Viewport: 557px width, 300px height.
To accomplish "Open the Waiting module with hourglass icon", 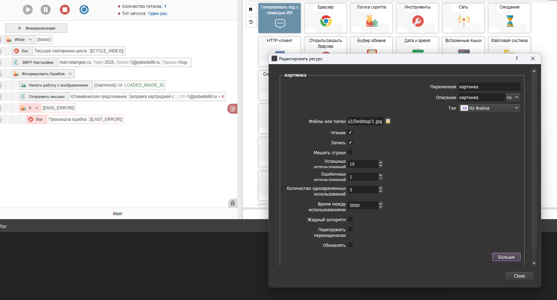I will click(x=509, y=18).
